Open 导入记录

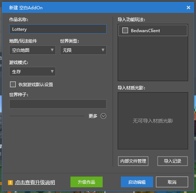[x=172, y=161]
